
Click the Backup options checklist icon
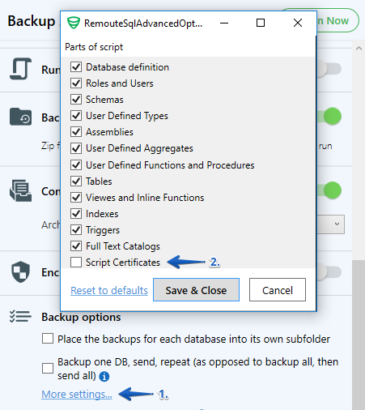pyautogui.click(x=20, y=316)
